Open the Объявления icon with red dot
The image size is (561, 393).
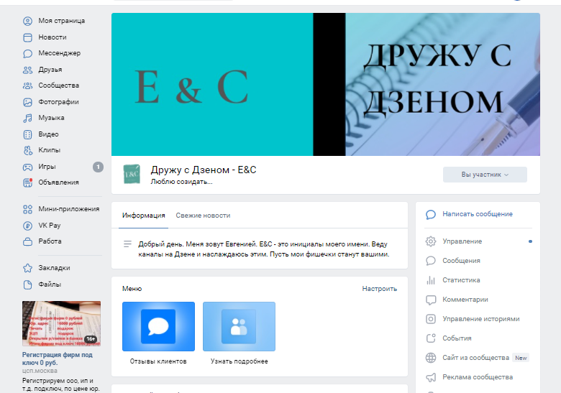[x=27, y=182]
